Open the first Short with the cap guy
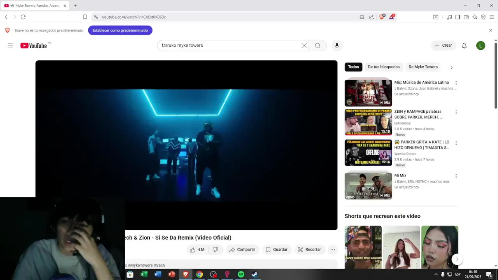 [x=363, y=247]
